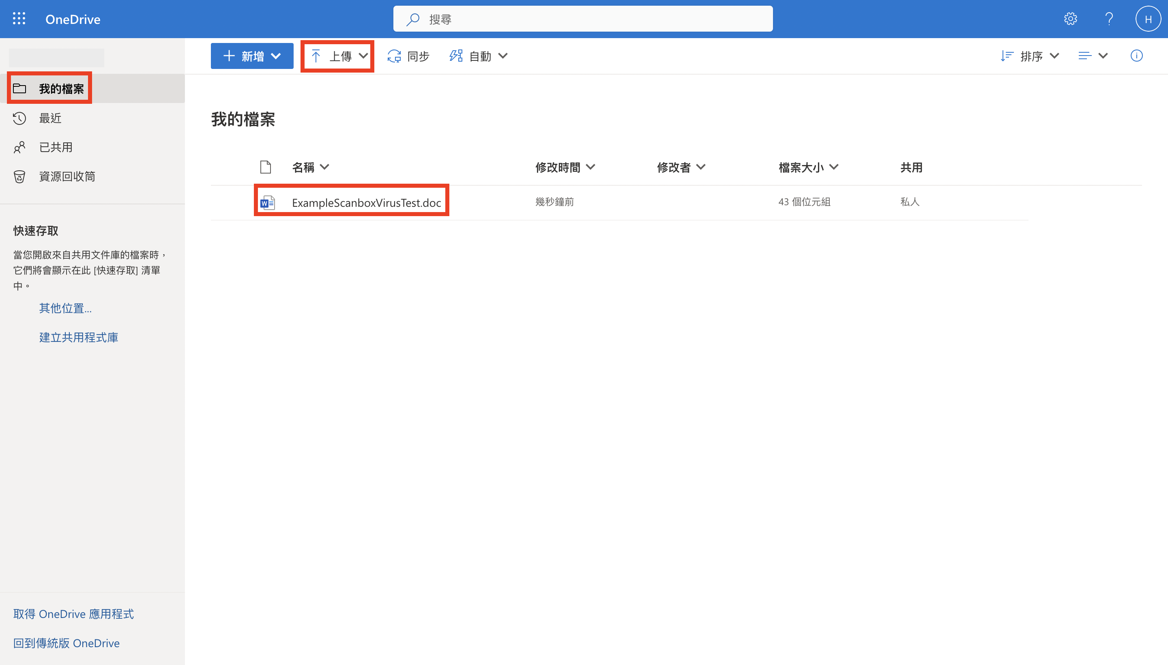Click the search magnifier icon
1168x665 pixels.
tap(413, 19)
